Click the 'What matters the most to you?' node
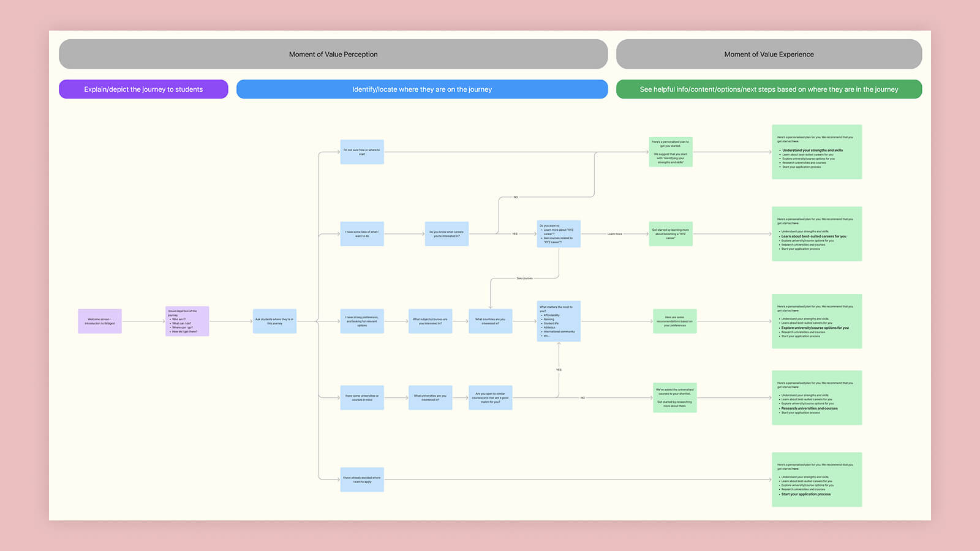The image size is (980, 551). [x=558, y=320]
